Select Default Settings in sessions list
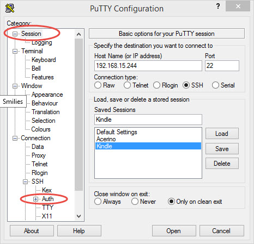Viewport: 254px width, 244px height. pyautogui.click(x=148, y=132)
